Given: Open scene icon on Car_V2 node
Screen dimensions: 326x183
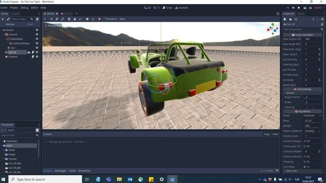Looking at the screenshot, I should pyautogui.click(x=29, y=52).
